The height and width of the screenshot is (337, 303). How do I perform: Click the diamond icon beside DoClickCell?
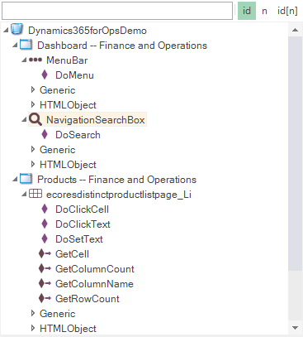(x=45, y=209)
